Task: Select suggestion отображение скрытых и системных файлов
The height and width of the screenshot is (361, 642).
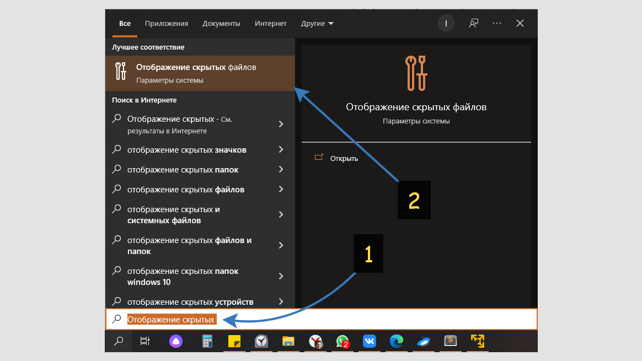Action: (x=200, y=214)
